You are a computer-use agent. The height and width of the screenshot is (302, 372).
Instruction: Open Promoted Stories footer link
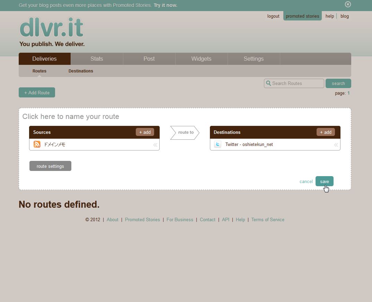142,219
